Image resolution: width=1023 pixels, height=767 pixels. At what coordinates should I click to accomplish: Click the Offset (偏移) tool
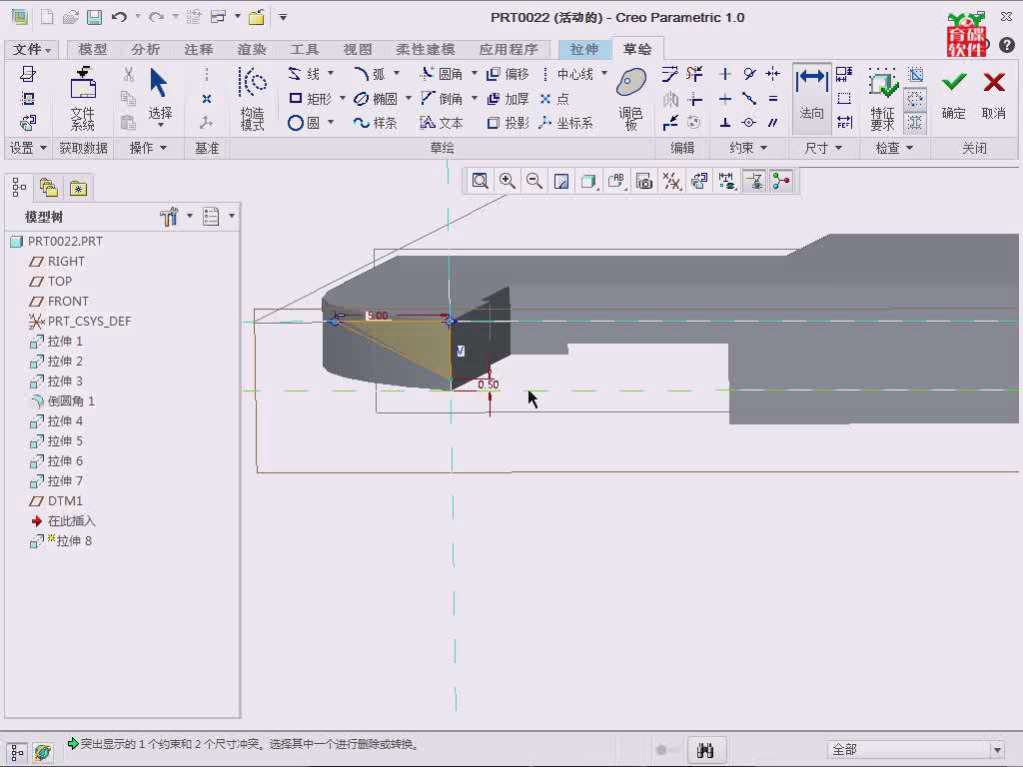tap(508, 74)
